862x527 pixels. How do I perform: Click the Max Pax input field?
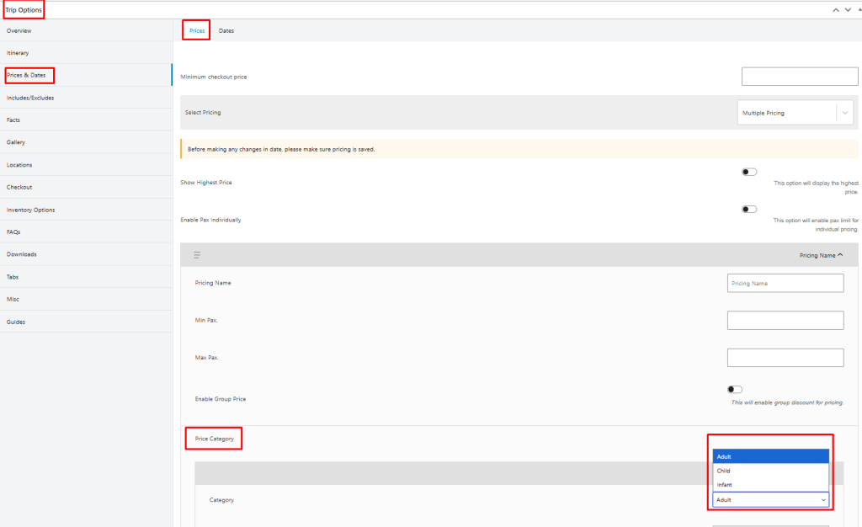(785, 358)
